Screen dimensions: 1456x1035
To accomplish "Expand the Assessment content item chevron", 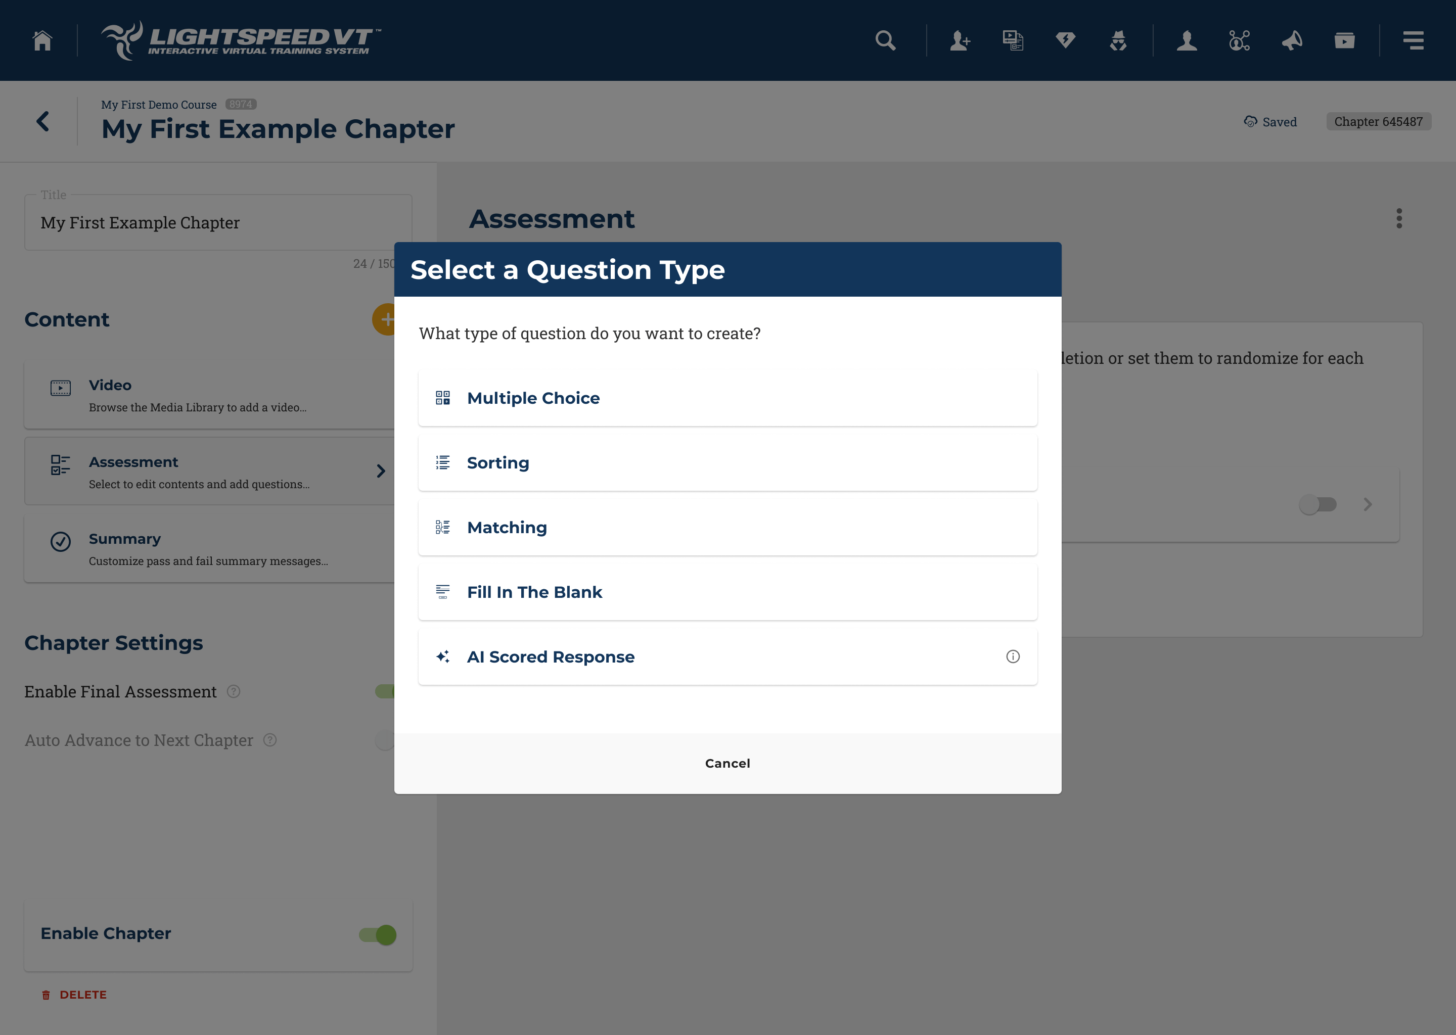I will pos(382,471).
